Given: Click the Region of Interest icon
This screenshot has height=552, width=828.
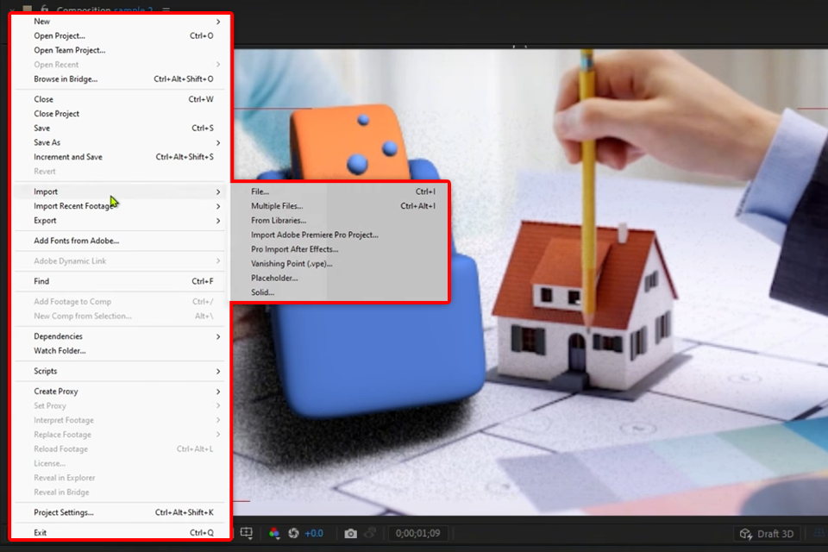Looking at the screenshot, I should pyautogui.click(x=247, y=533).
